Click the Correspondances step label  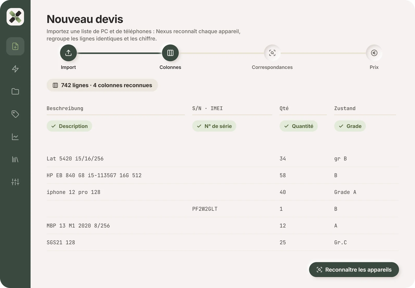coord(272,67)
